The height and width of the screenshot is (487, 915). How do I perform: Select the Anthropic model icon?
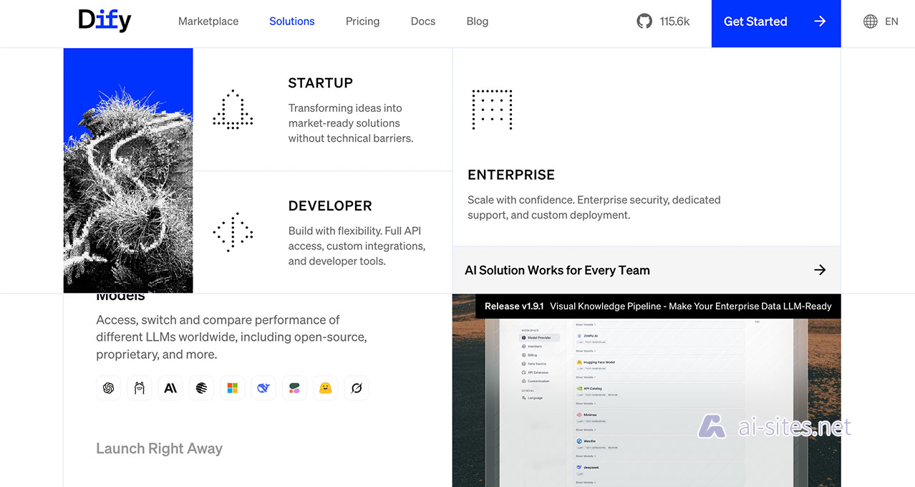click(170, 387)
